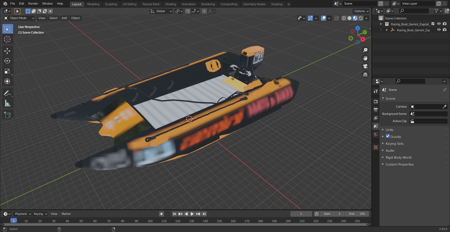Click the eyedropper in the Camera field

pyautogui.click(x=444, y=107)
